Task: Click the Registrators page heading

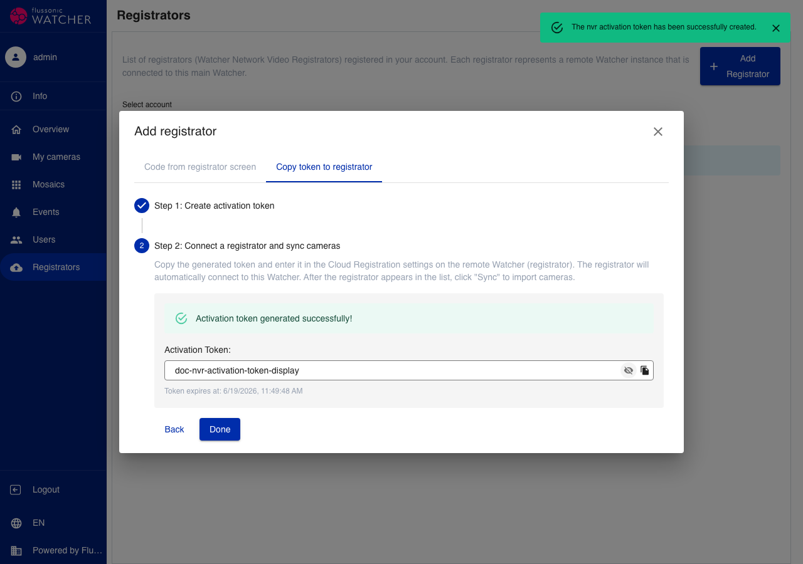Action: (154, 15)
